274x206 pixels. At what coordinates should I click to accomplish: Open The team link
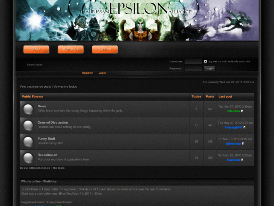coord(58,168)
